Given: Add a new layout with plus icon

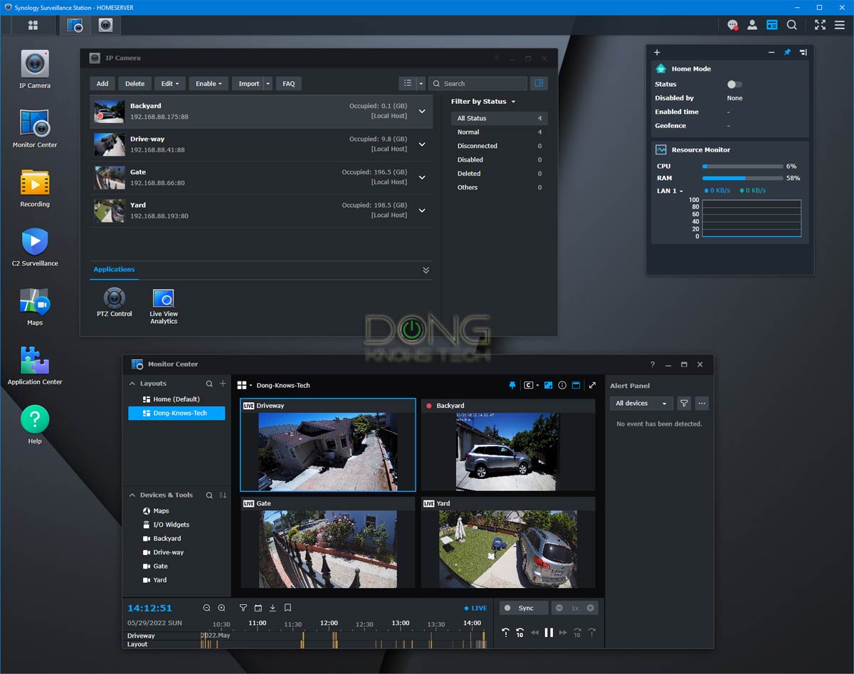Looking at the screenshot, I should pyautogui.click(x=223, y=384).
